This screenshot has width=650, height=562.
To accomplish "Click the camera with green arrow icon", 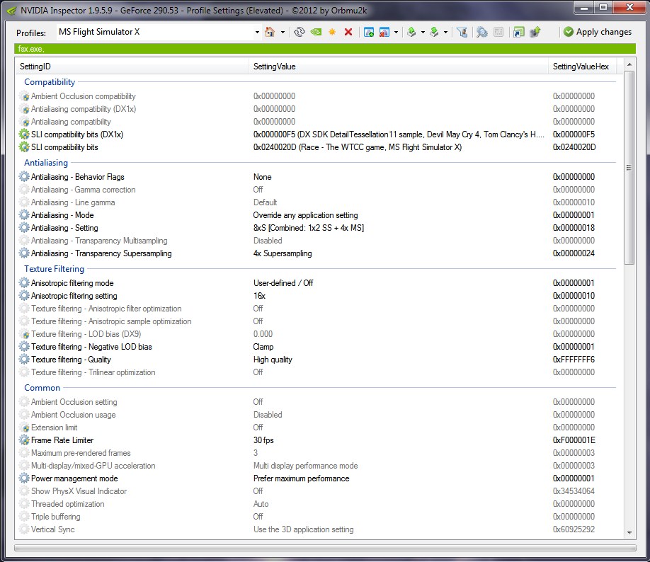I will 535,32.
